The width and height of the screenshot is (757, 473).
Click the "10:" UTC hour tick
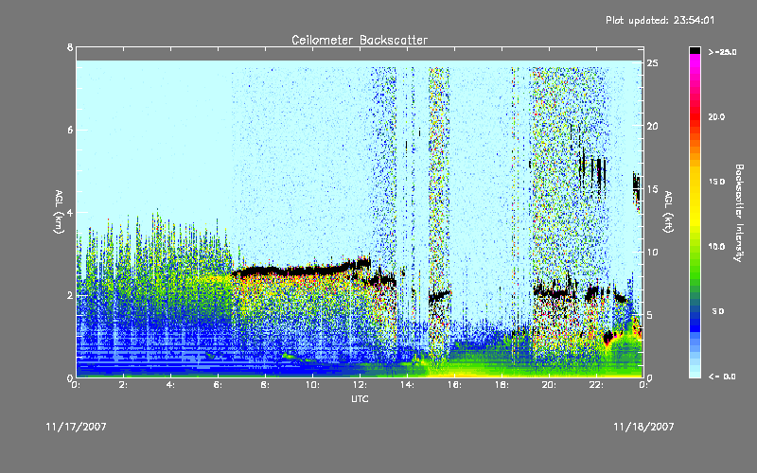coord(312,385)
